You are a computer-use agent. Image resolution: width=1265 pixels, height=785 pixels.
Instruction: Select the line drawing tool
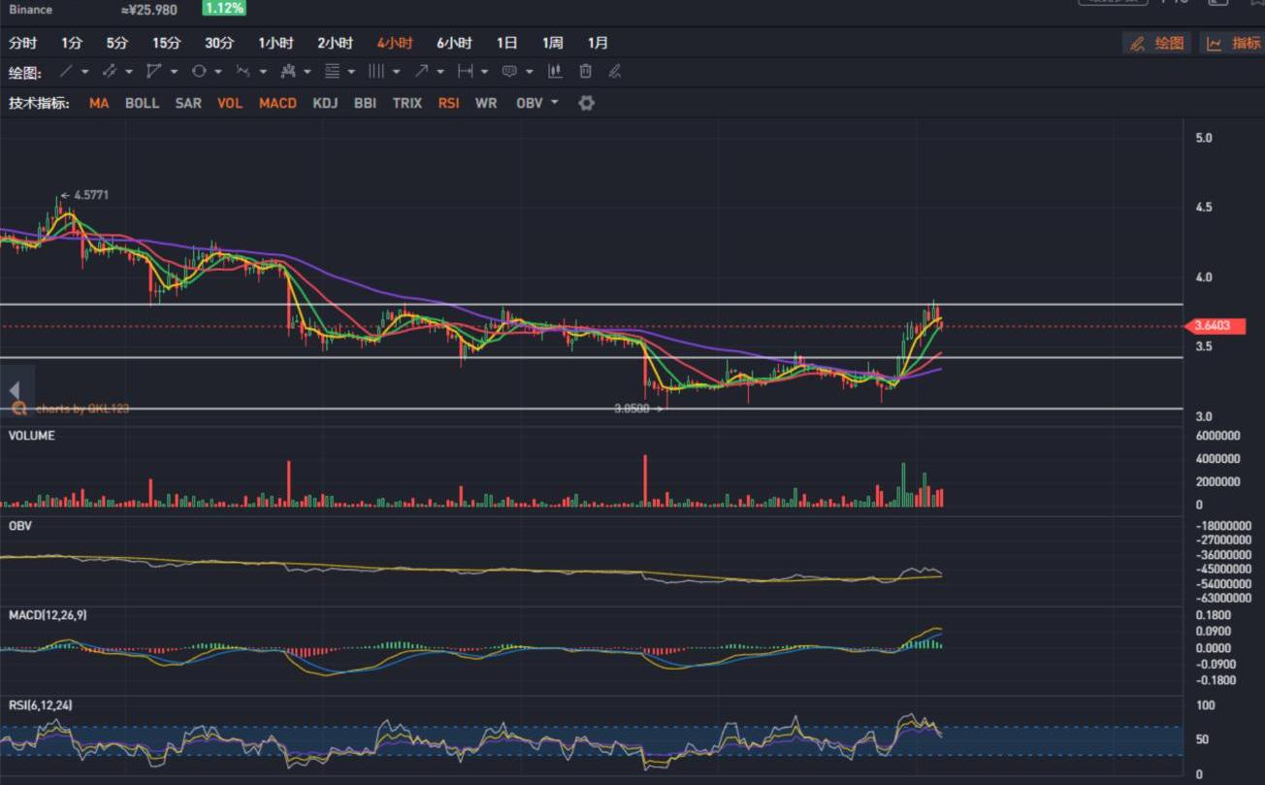(x=66, y=72)
